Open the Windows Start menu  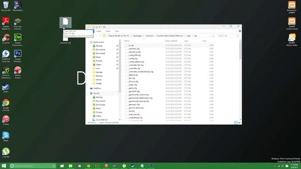4,166
